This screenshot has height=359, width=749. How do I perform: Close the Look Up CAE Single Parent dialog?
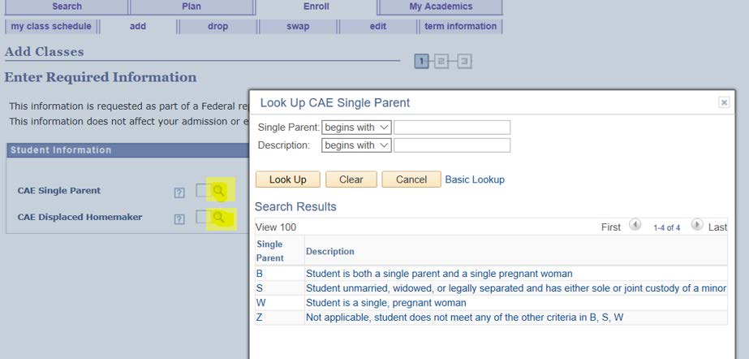724,103
